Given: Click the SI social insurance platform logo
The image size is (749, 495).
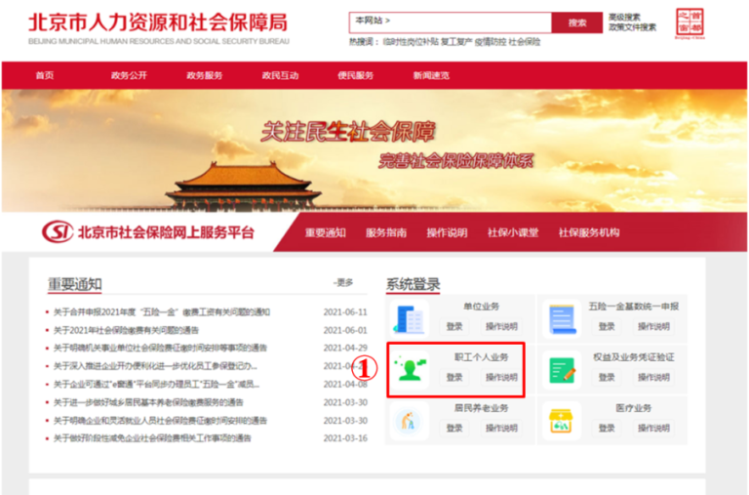Looking at the screenshot, I should pyautogui.click(x=58, y=232).
